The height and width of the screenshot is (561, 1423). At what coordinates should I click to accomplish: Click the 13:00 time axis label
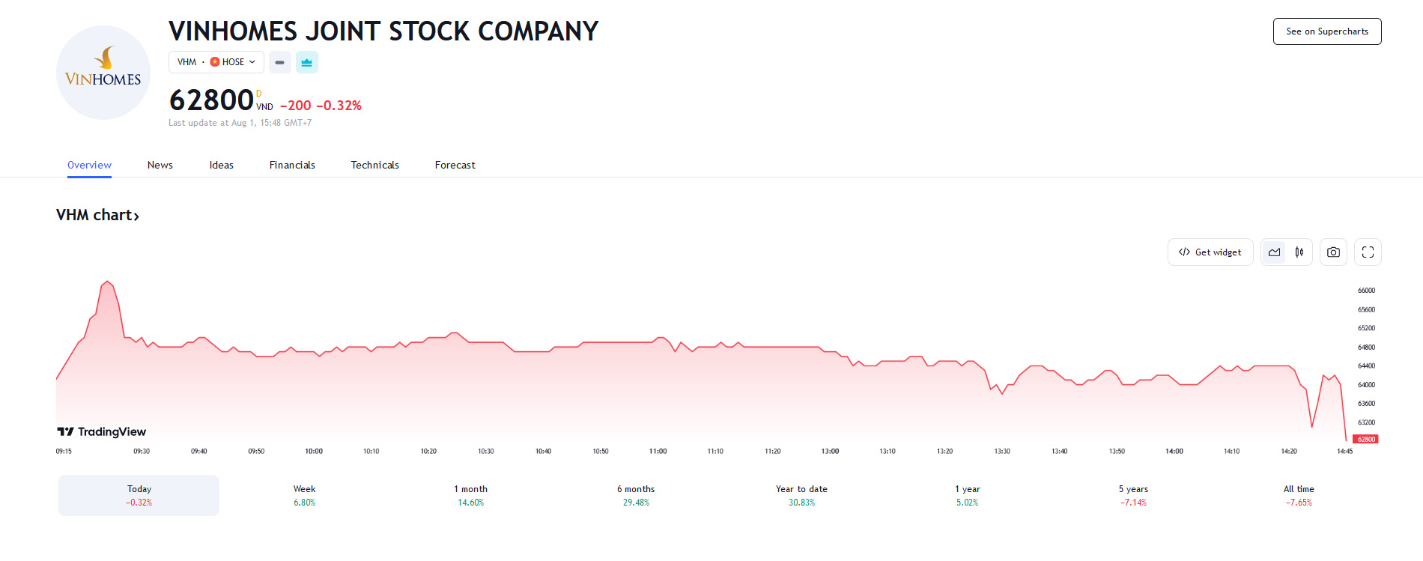click(830, 452)
